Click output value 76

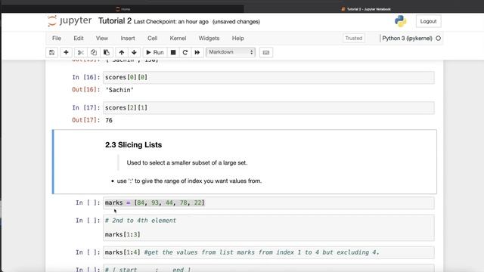click(109, 120)
